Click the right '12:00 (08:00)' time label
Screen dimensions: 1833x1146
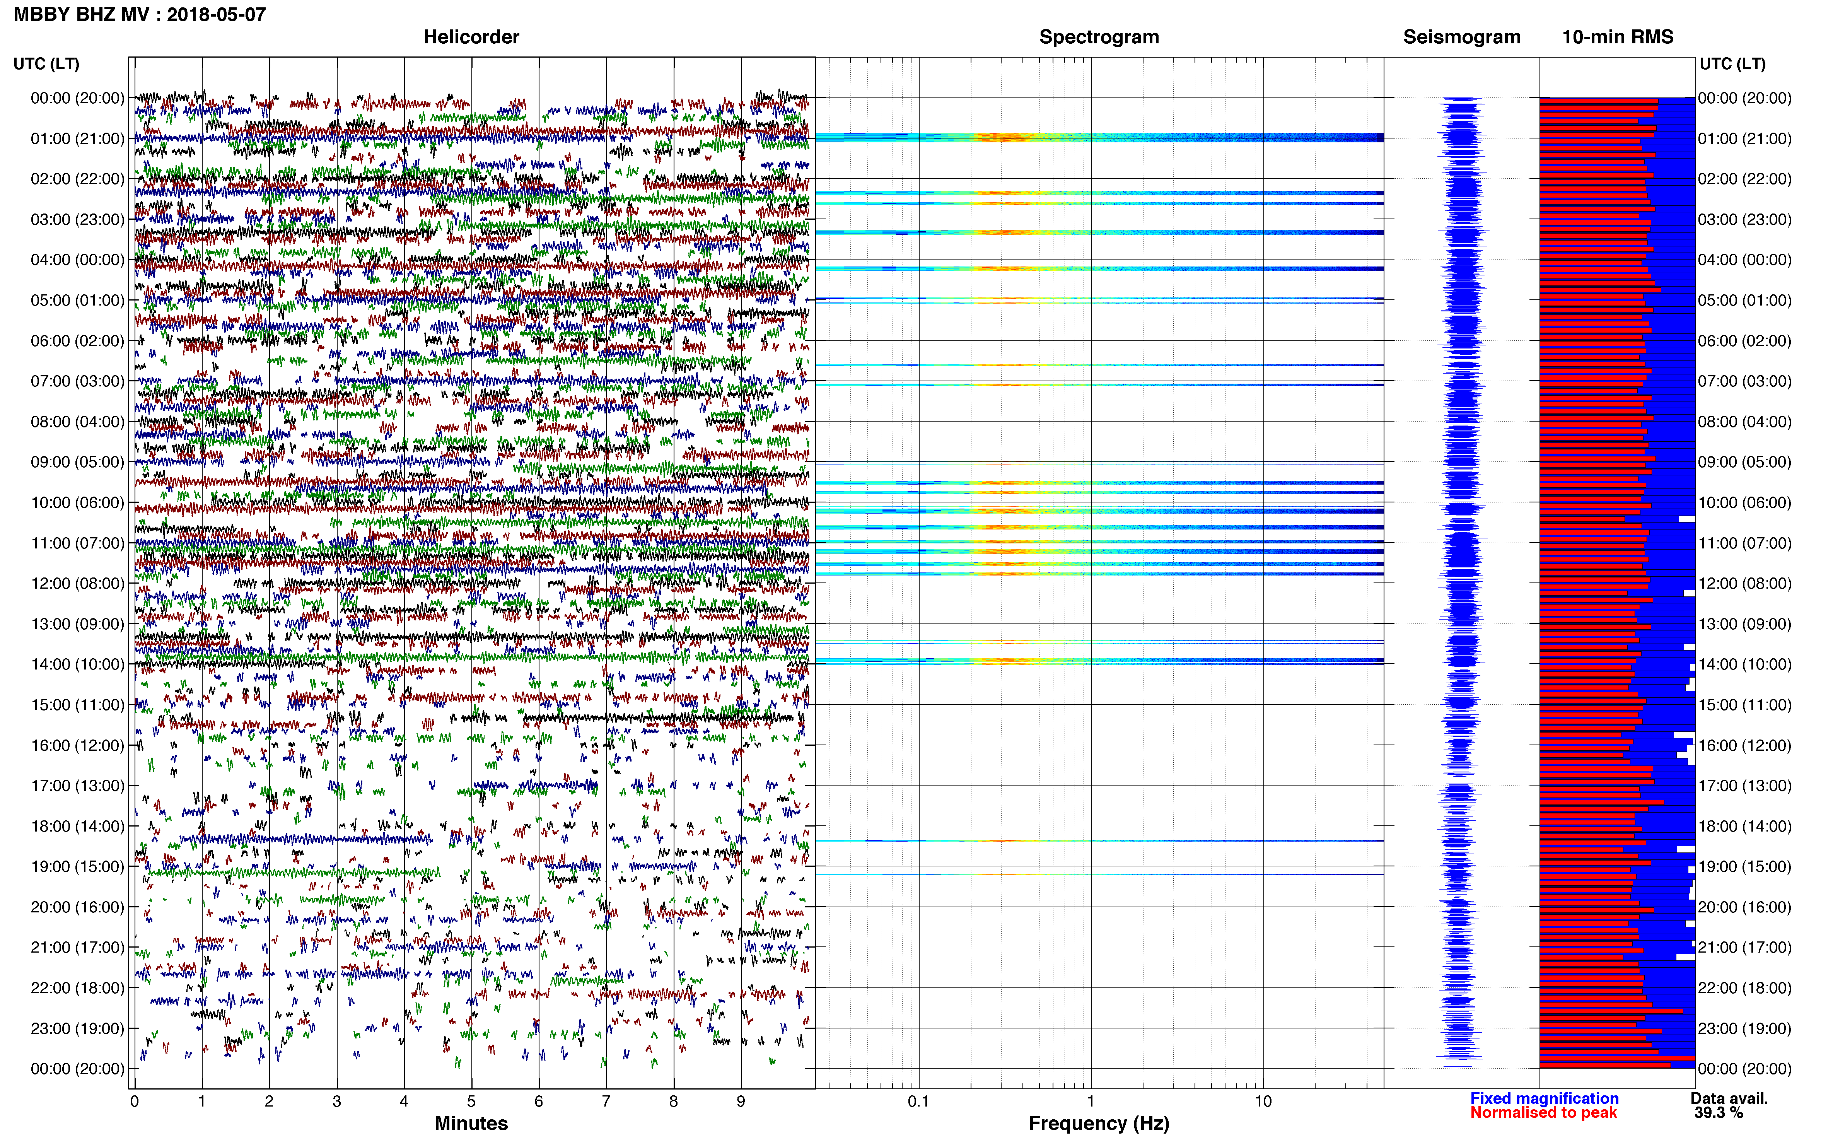tap(1744, 584)
